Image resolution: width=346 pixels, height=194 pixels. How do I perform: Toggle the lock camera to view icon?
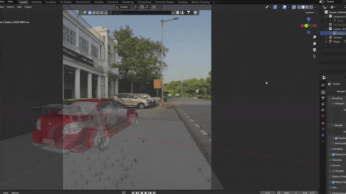coord(314,56)
